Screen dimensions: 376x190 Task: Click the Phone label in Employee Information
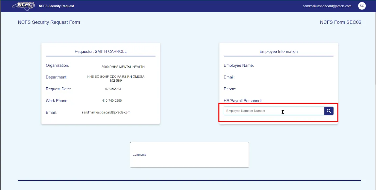(x=230, y=89)
